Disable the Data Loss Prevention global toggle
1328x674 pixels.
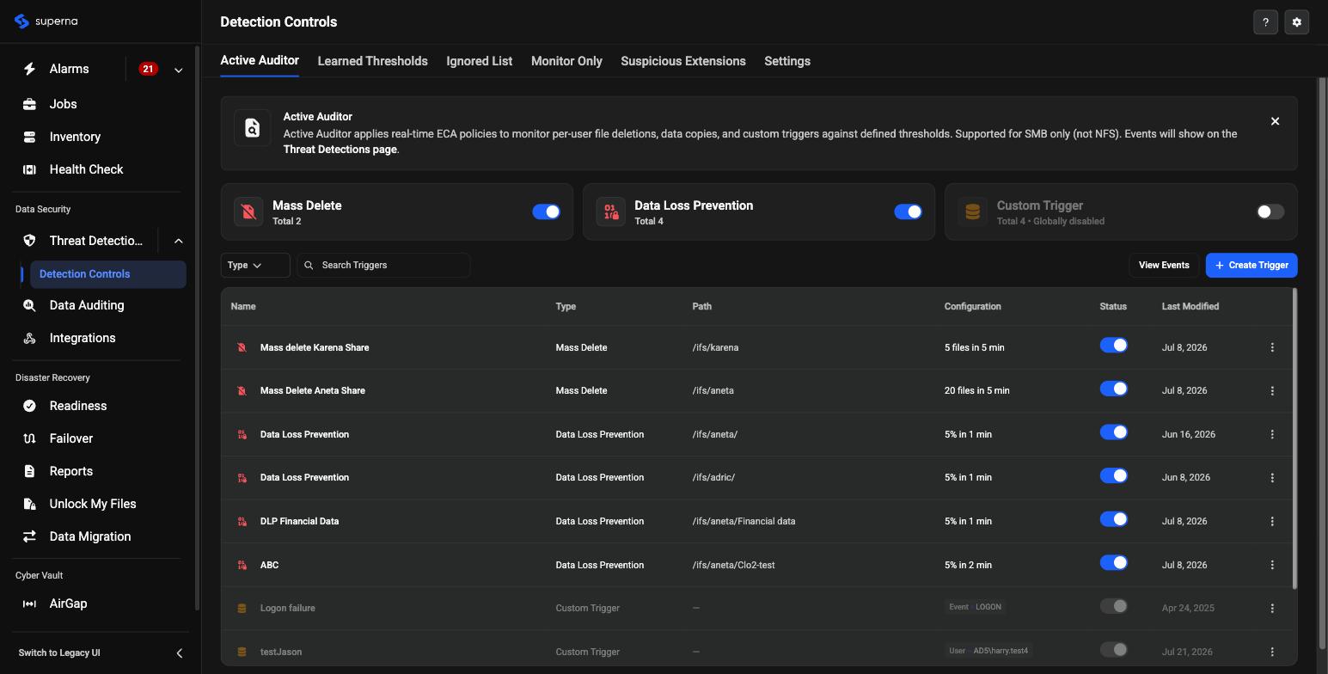908,211
